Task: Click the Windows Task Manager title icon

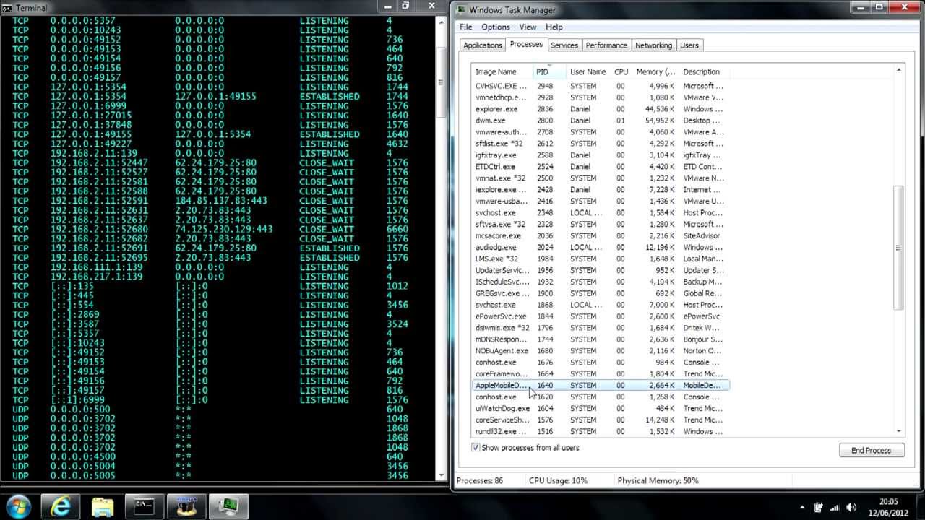Action: point(461,10)
